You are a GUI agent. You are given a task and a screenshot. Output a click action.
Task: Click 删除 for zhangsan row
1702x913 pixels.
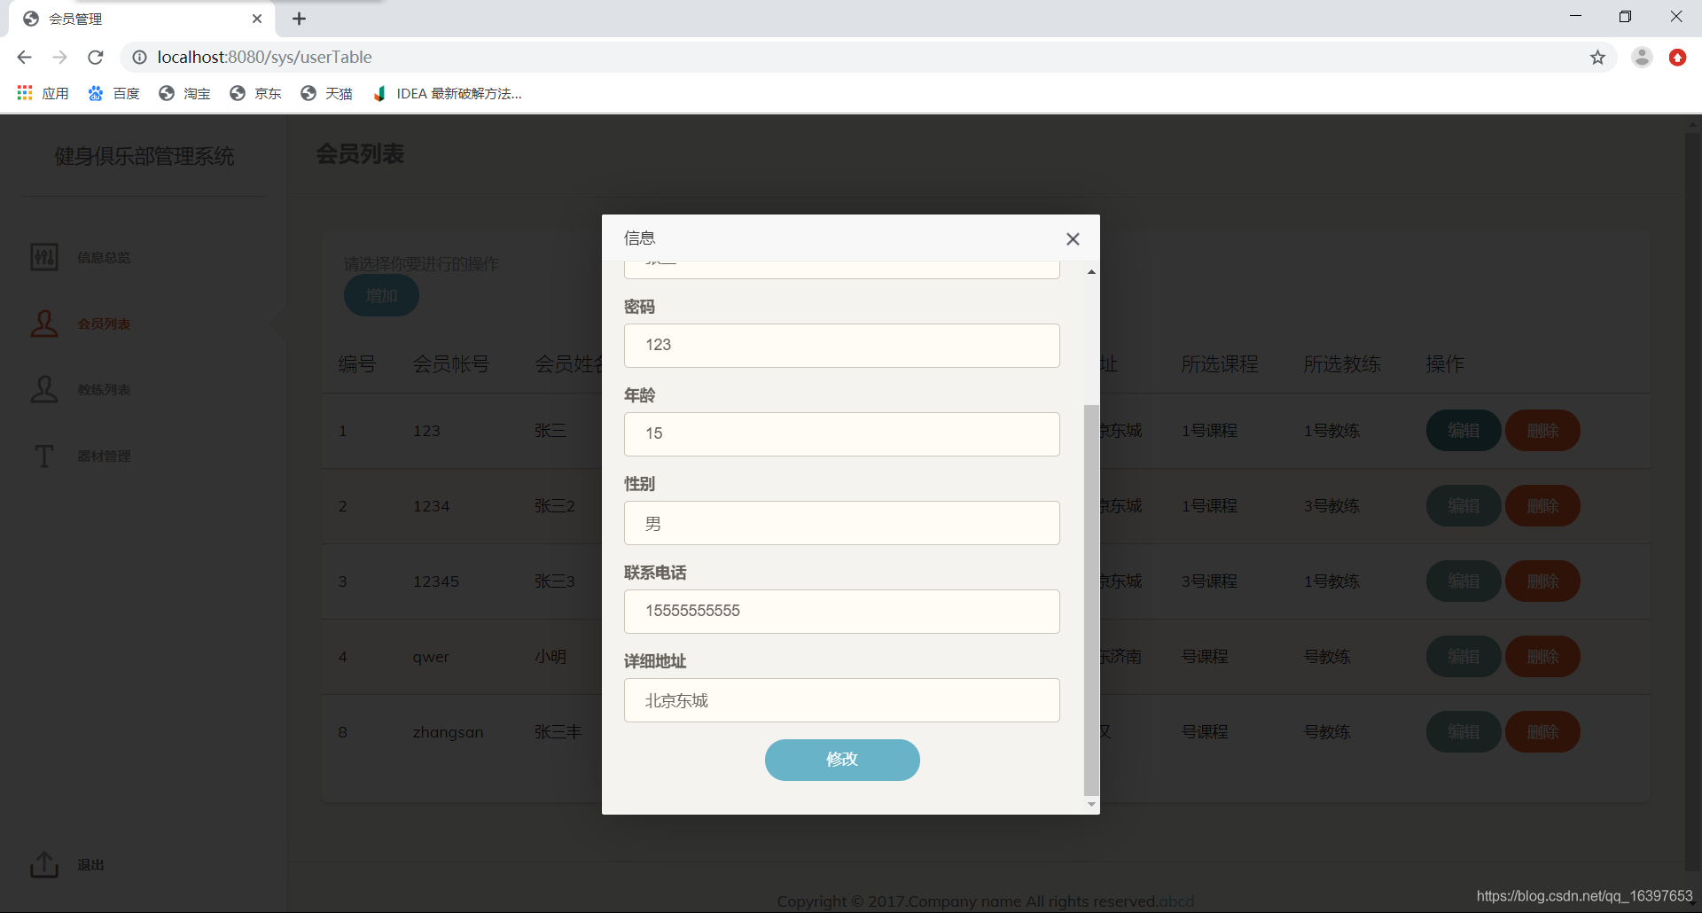pyautogui.click(x=1542, y=732)
